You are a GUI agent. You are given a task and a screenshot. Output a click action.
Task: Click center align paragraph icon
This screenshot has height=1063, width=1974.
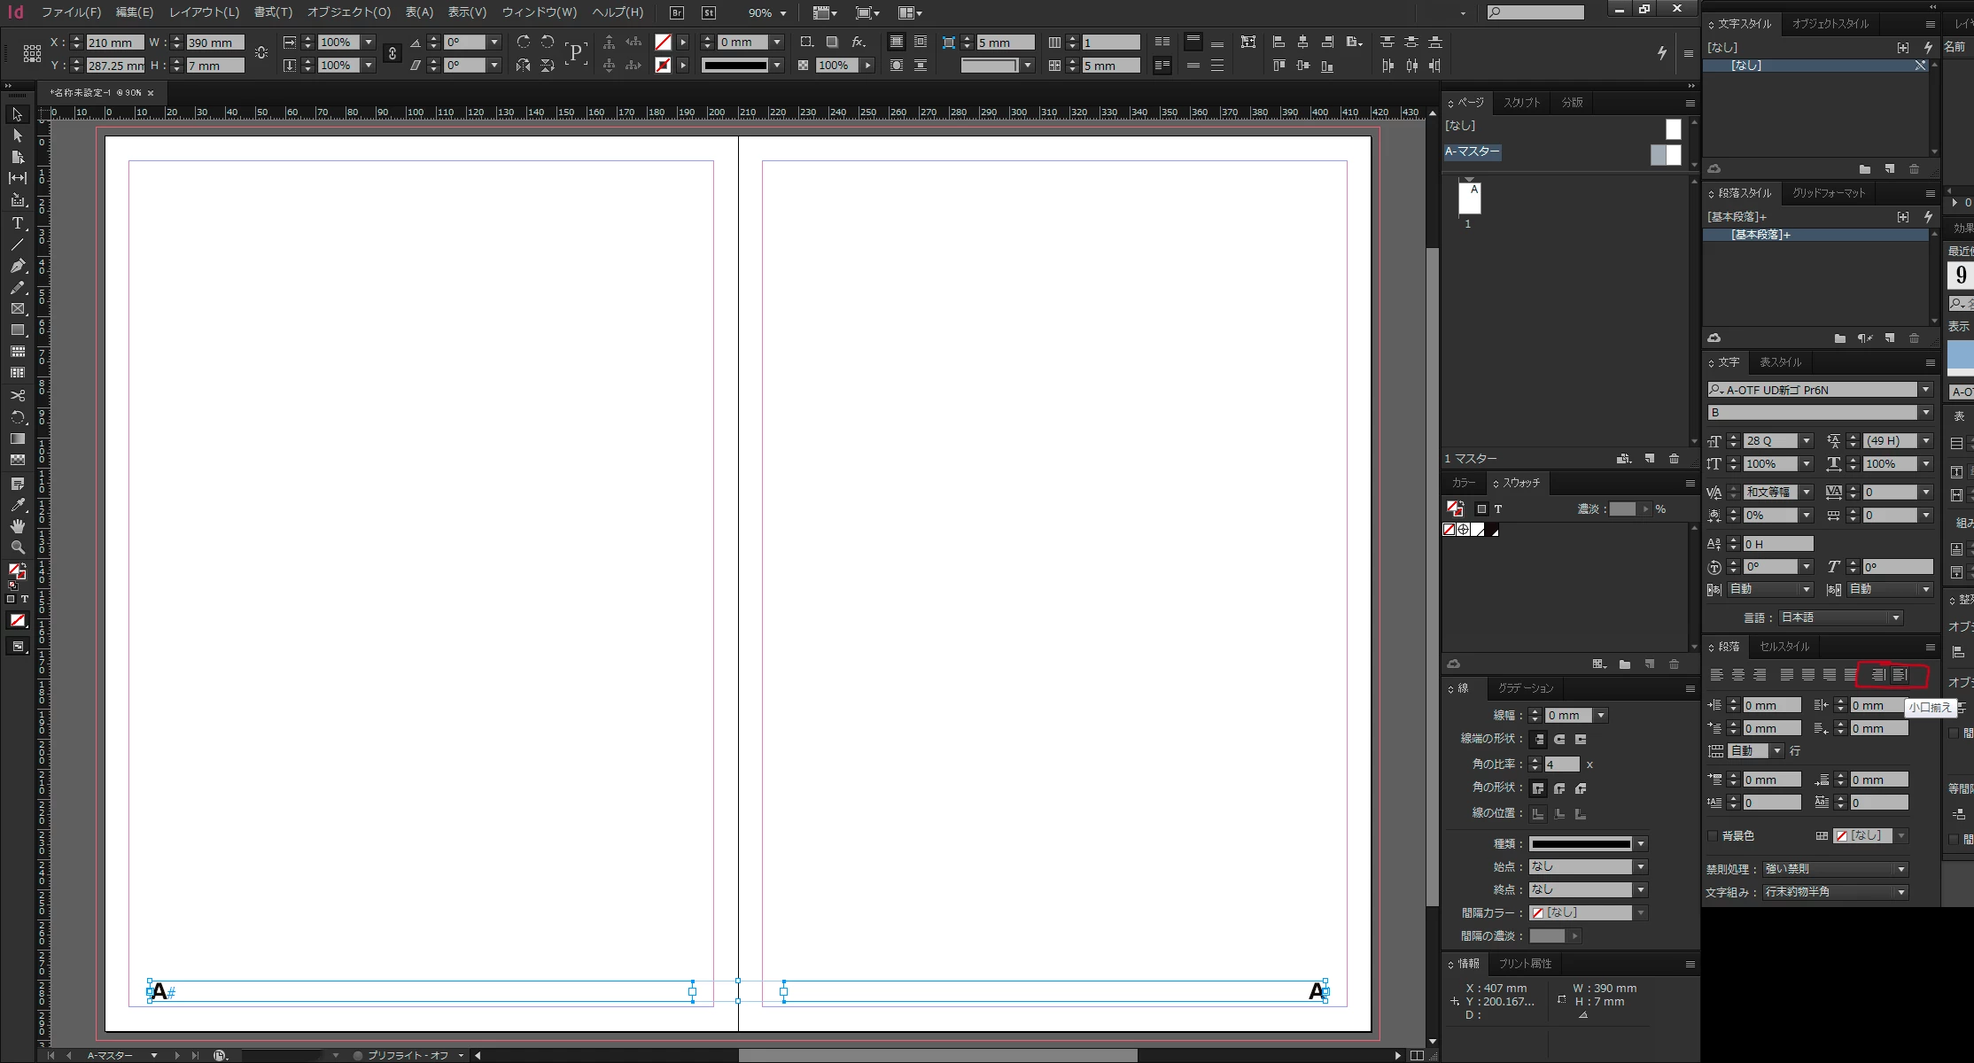[x=1738, y=675]
